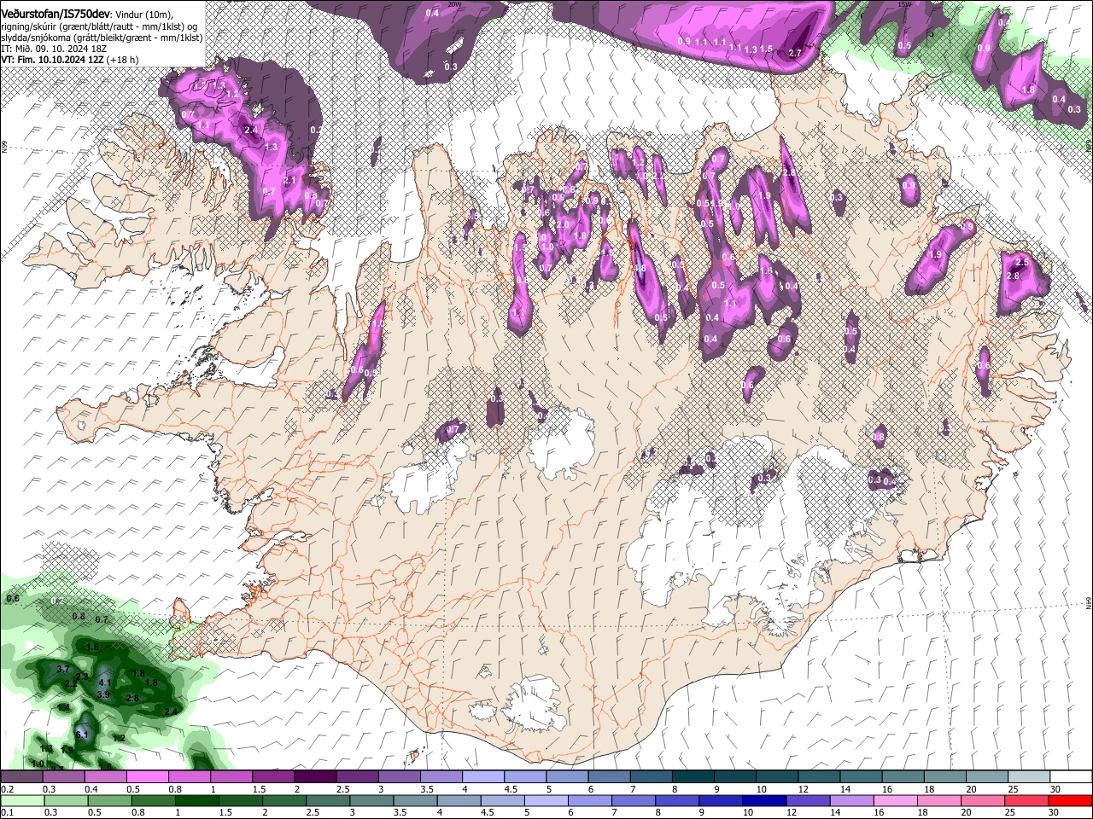The height and width of the screenshot is (819, 1093).
Task: Click the bottom-row light pink rain swatch starting at 16
Action: [895, 800]
